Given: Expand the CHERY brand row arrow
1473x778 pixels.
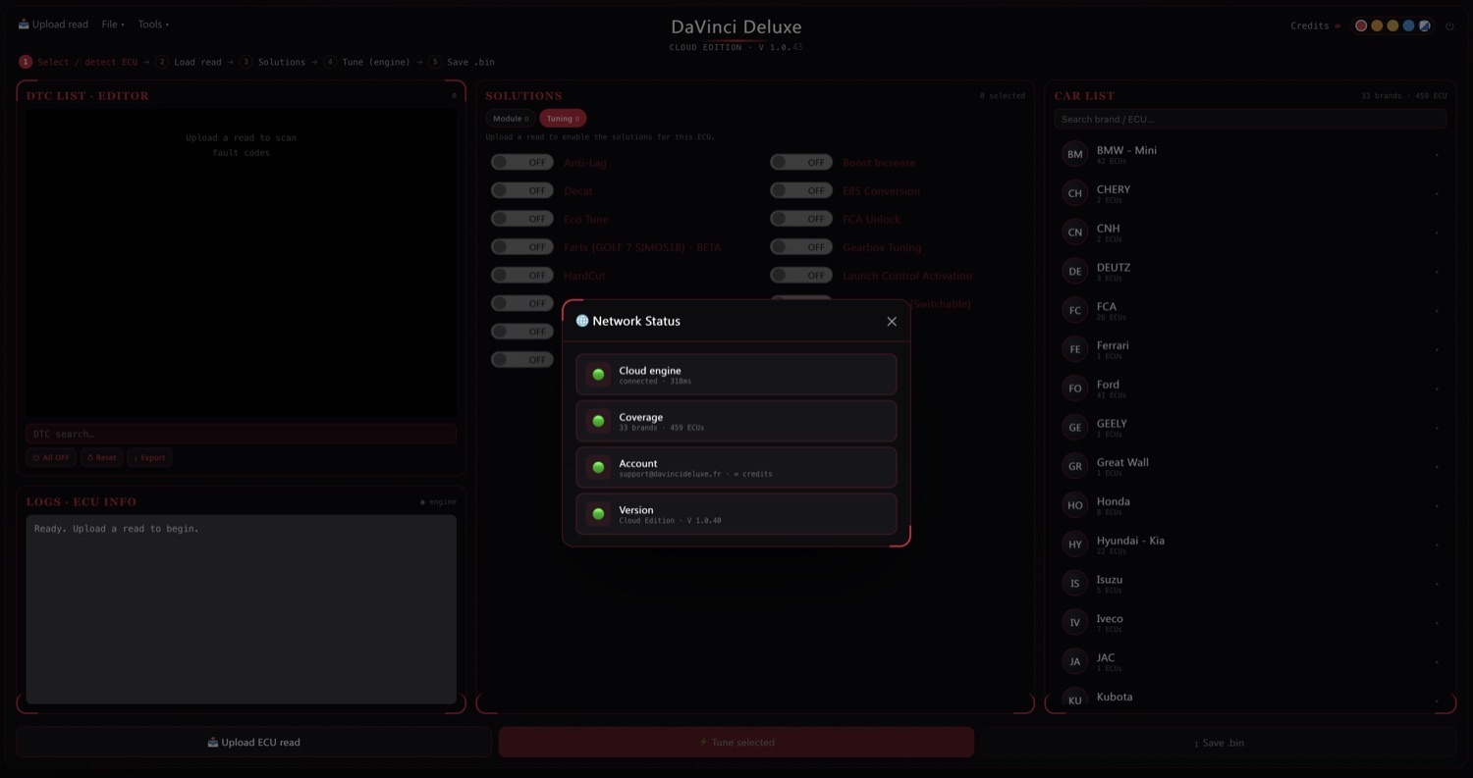Looking at the screenshot, I should (x=1437, y=194).
